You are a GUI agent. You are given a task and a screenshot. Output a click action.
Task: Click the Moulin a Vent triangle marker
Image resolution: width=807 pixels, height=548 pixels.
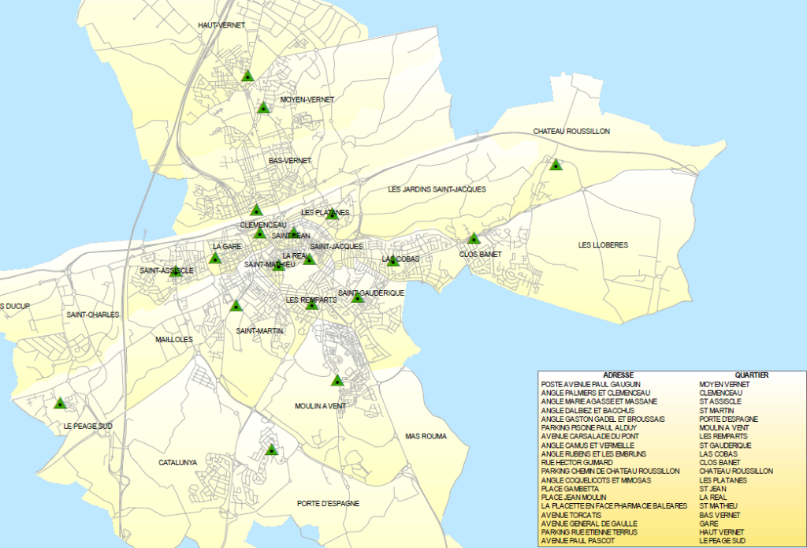pyautogui.click(x=337, y=381)
